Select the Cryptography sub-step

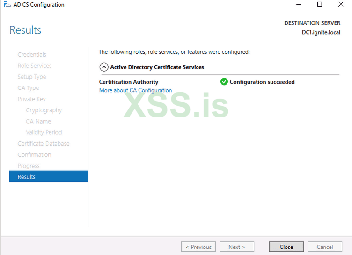pyautogui.click(x=44, y=110)
